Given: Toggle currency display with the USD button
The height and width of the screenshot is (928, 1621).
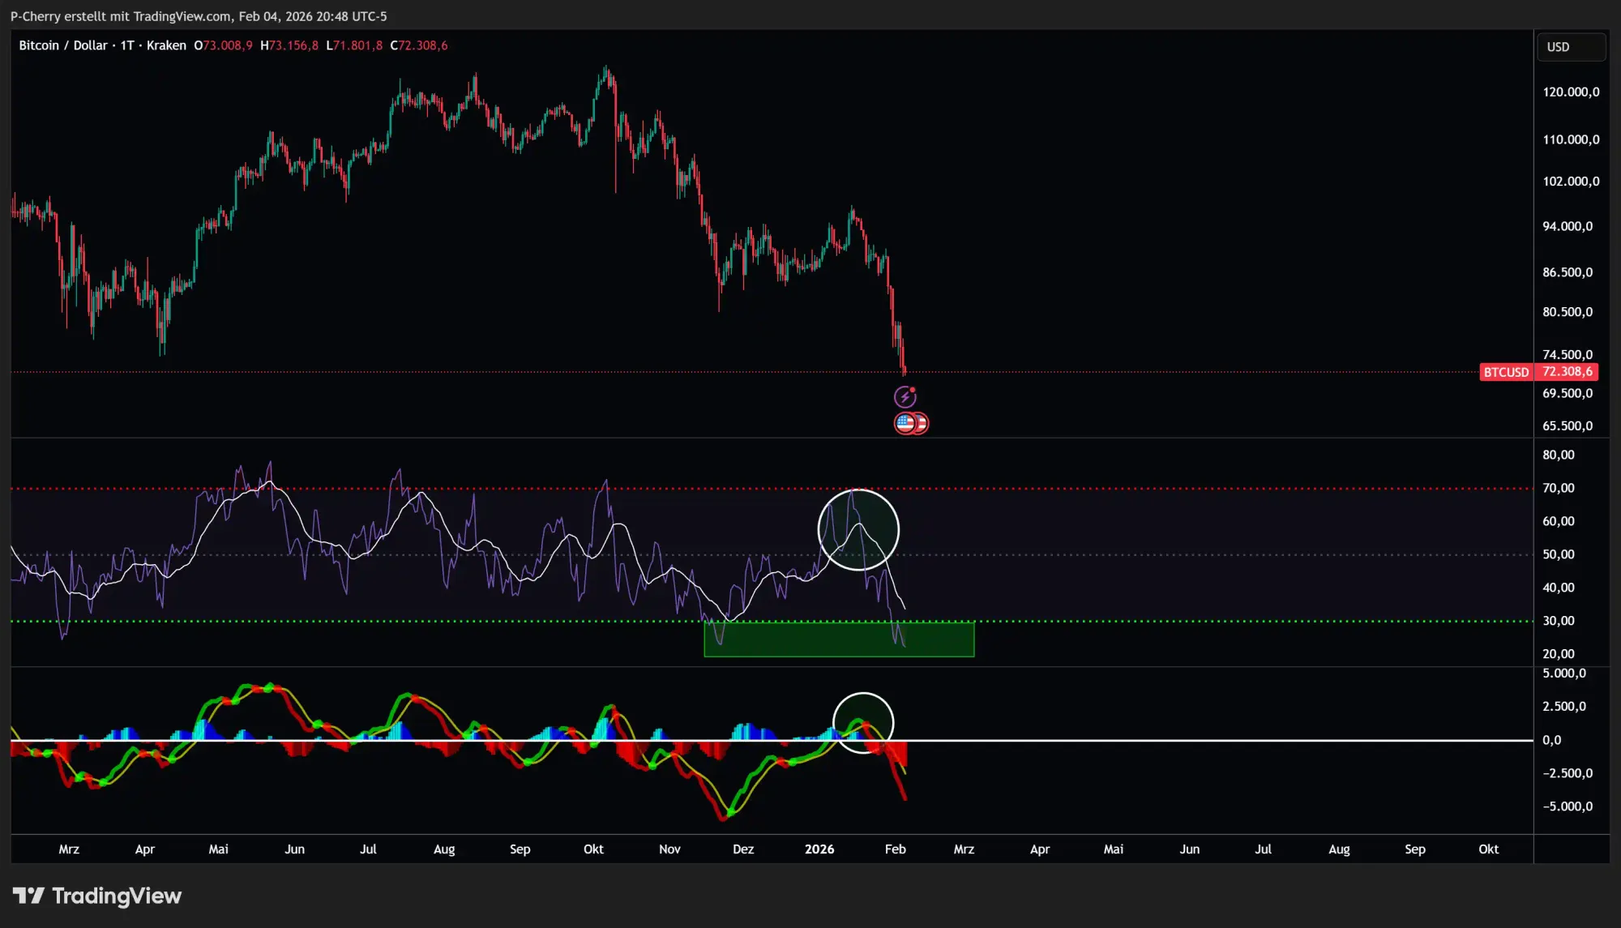Looking at the screenshot, I should tap(1570, 46).
